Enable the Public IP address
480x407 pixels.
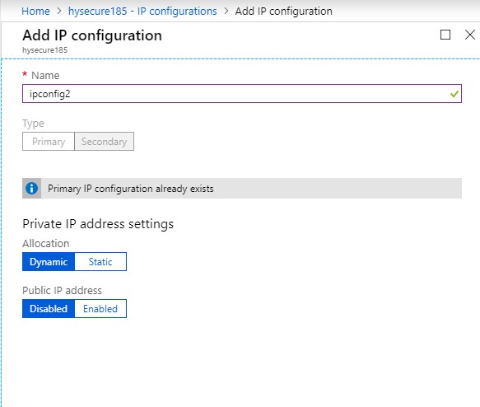100,308
